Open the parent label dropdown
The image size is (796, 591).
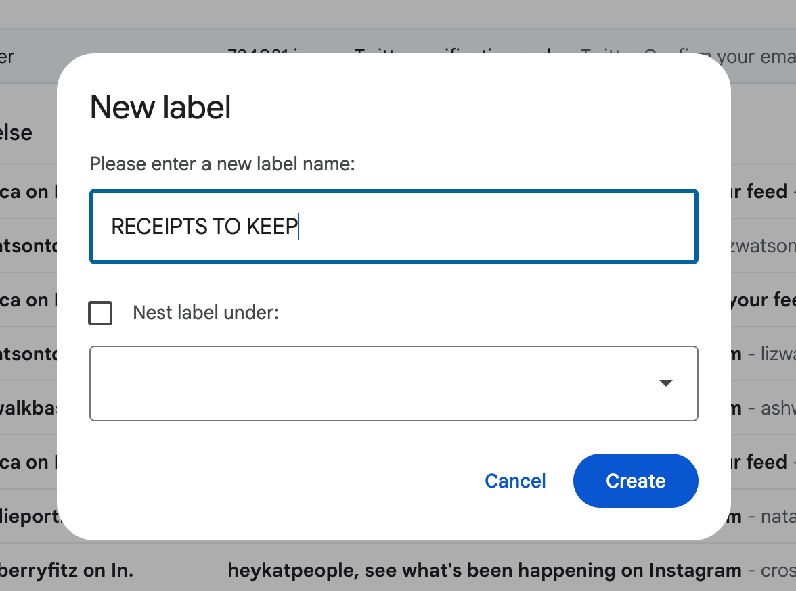click(x=394, y=383)
